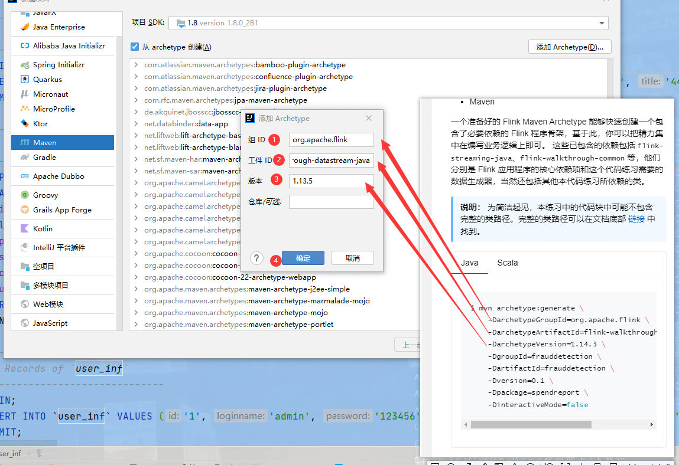Select 多模块项目 folder icon
679x465 pixels.
pos(25,286)
